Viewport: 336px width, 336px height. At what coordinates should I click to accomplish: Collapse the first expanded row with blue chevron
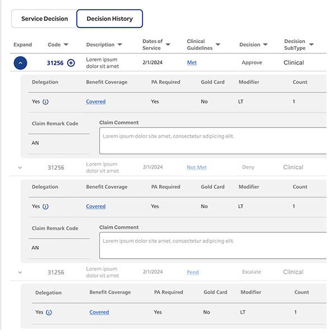(x=20, y=63)
